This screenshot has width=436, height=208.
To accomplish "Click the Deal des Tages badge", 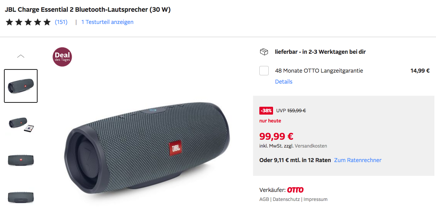I will pyautogui.click(x=62, y=57).
